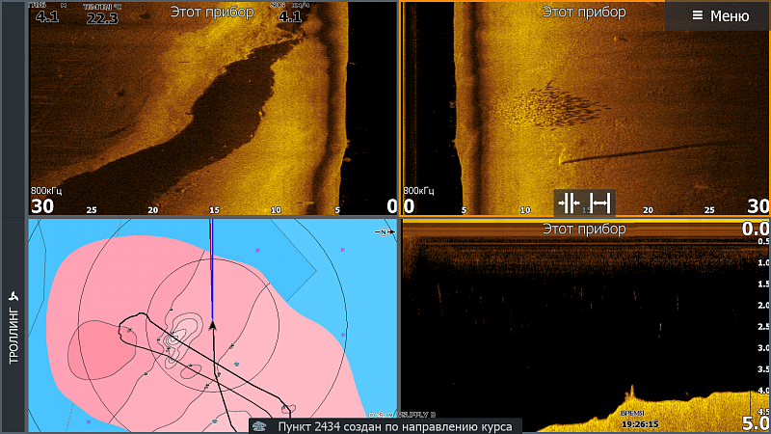The height and width of the screenshot is (434, 771).
Task: Select the fish waypoint icon at chart bottom
Action: click(215, 421)
